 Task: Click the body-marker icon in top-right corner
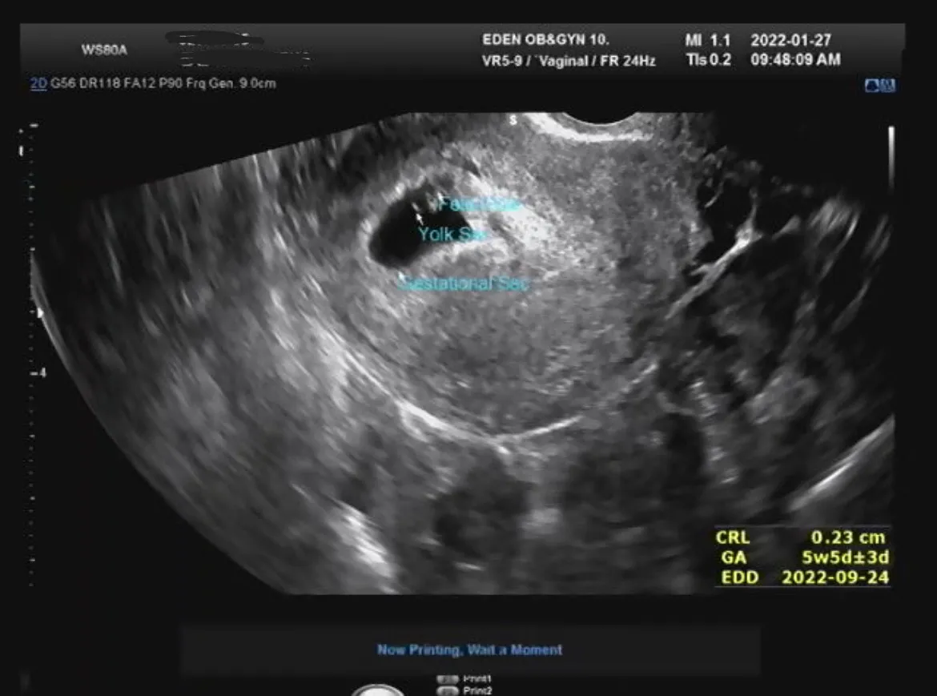tap(880, 86)
